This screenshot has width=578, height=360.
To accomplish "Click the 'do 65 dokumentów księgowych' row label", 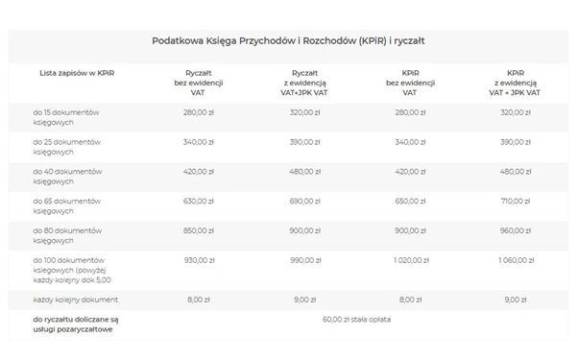I will (66, 206).
